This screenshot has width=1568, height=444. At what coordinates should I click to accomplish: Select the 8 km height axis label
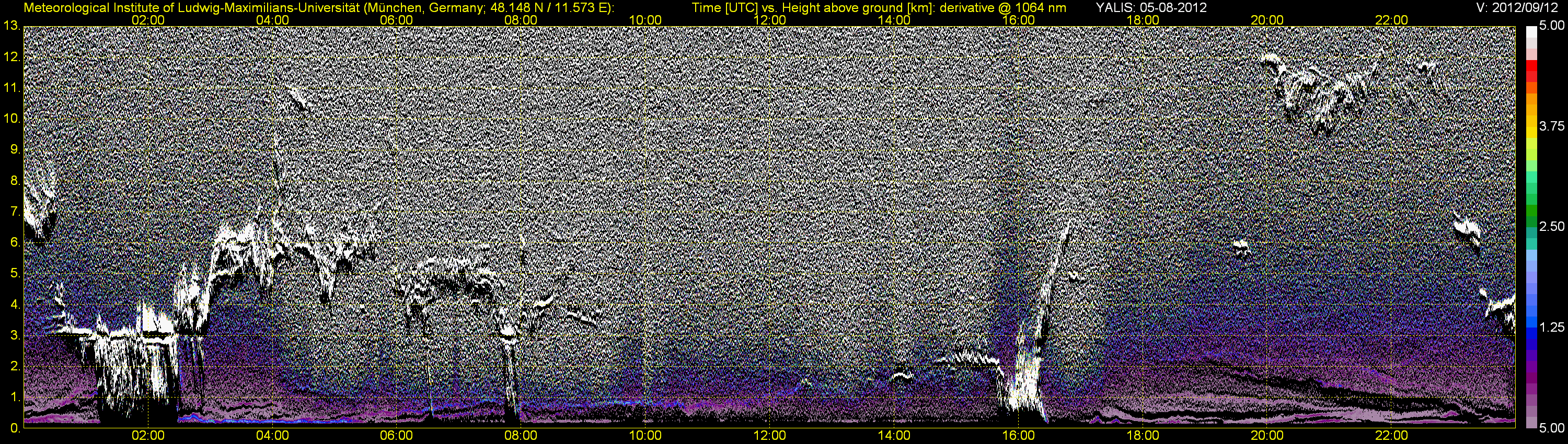pos(15,181)
